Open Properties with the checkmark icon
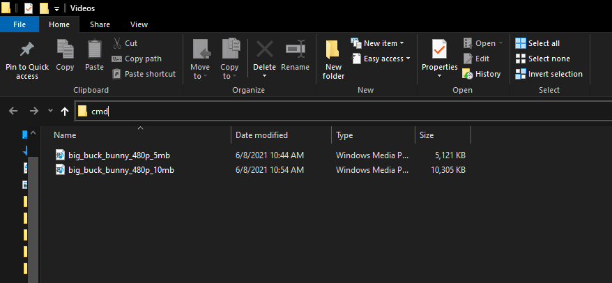The image size is (612, 283). 439,49
